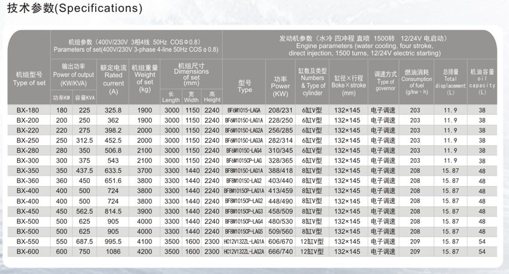The image size is (509, 274).
Task: Click the '388/418' engine power value
Action: click(x=280, y=171)
